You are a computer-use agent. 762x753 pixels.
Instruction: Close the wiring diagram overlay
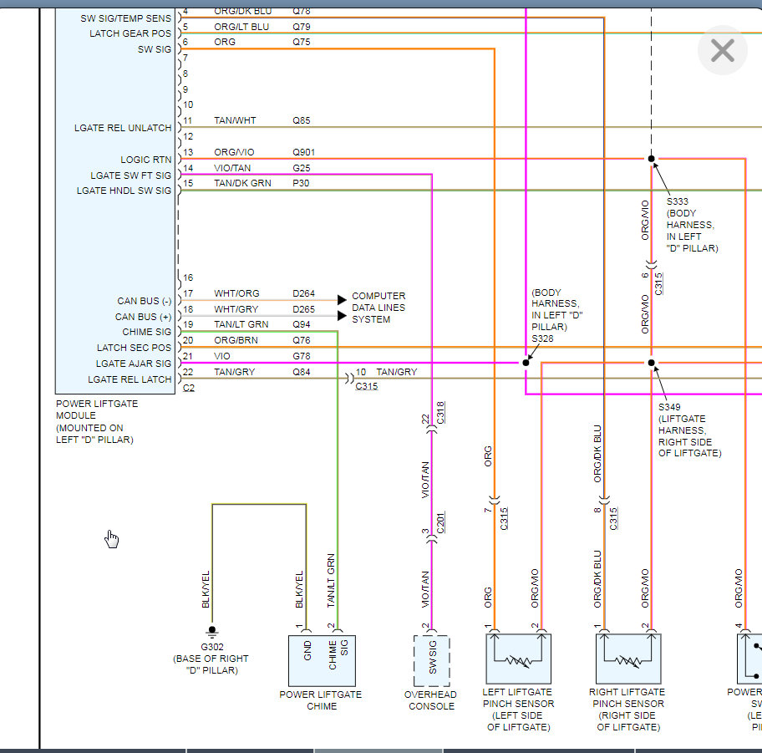pos(722,50)
